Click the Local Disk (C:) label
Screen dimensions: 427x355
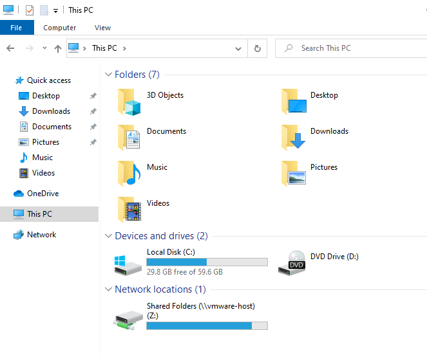pyautogui.click(x=171, y=252)
